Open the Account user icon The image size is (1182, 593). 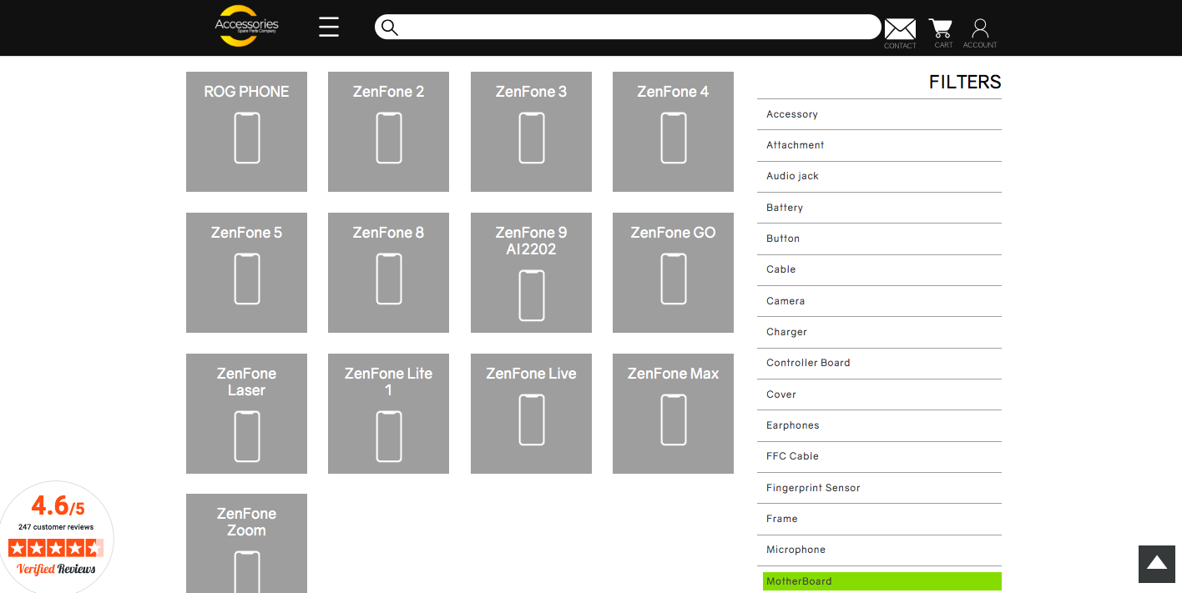coord(980,28)
